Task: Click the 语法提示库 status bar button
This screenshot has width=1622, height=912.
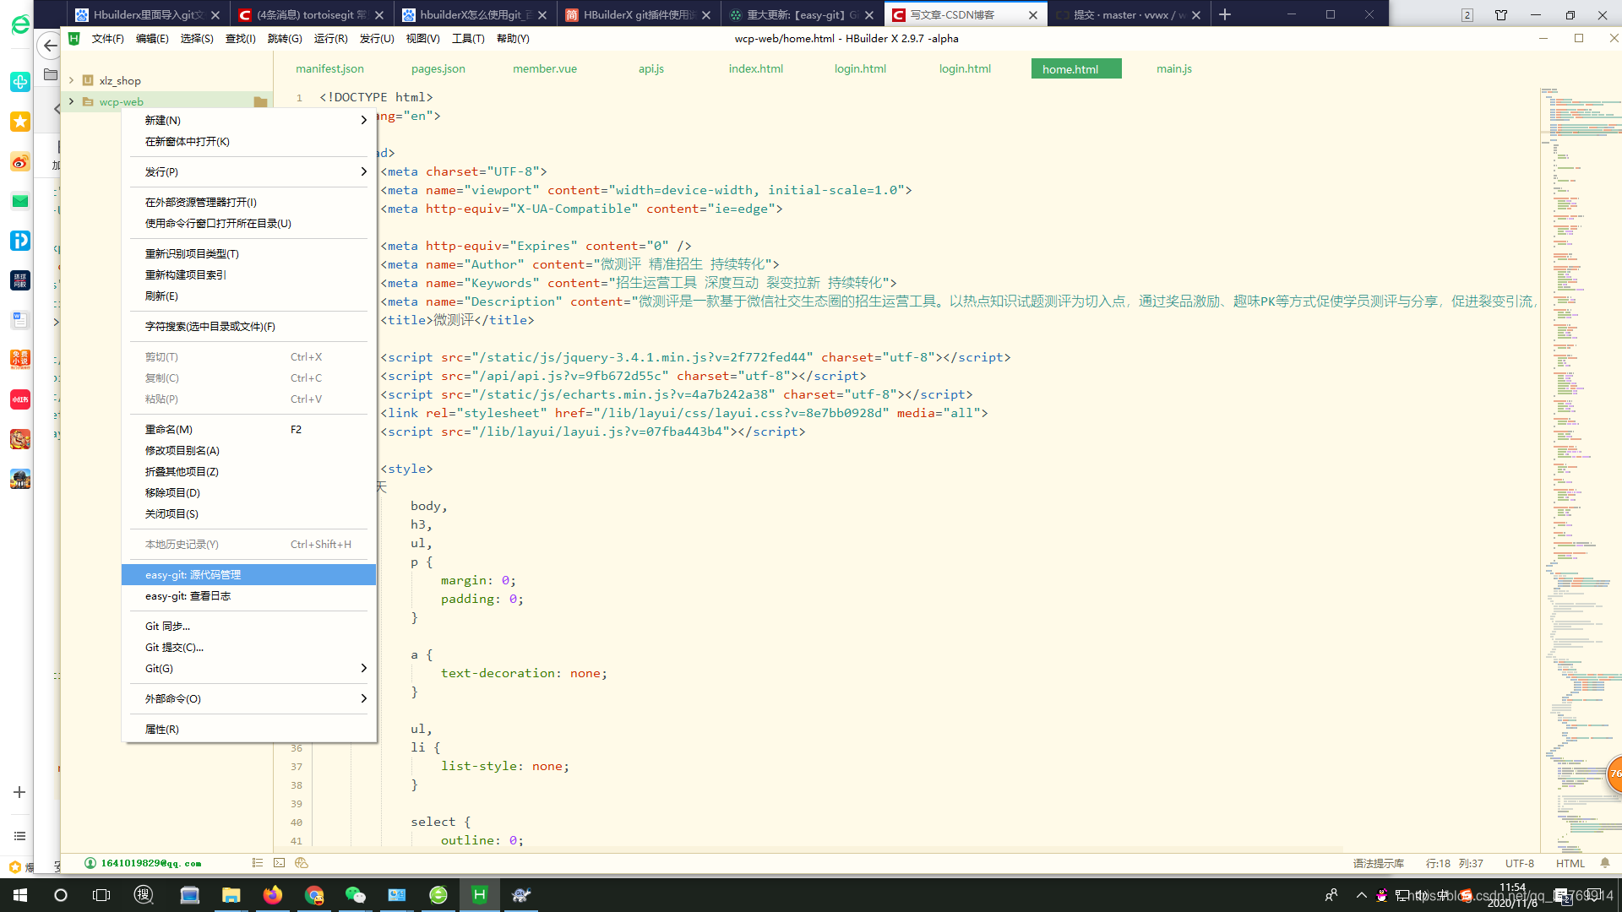Action: 1378,864
